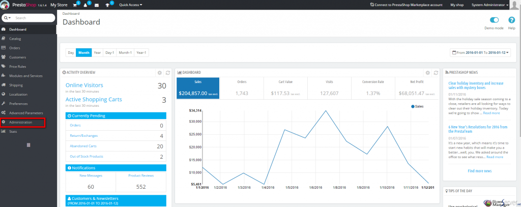The height and width of the screenshot is (207, 521).
Task: Select the Cart Value metric tile
Action: click(x=286, y=88)
